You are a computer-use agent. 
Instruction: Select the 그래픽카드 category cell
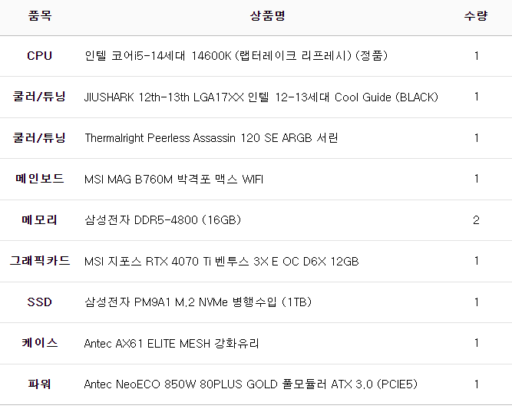(x=39, y=262)
